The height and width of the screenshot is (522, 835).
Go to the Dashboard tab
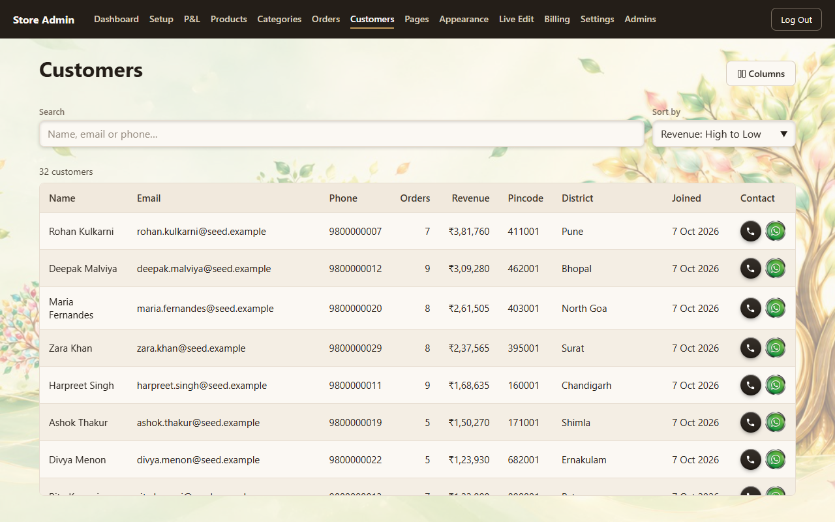[x=116, y=19]
